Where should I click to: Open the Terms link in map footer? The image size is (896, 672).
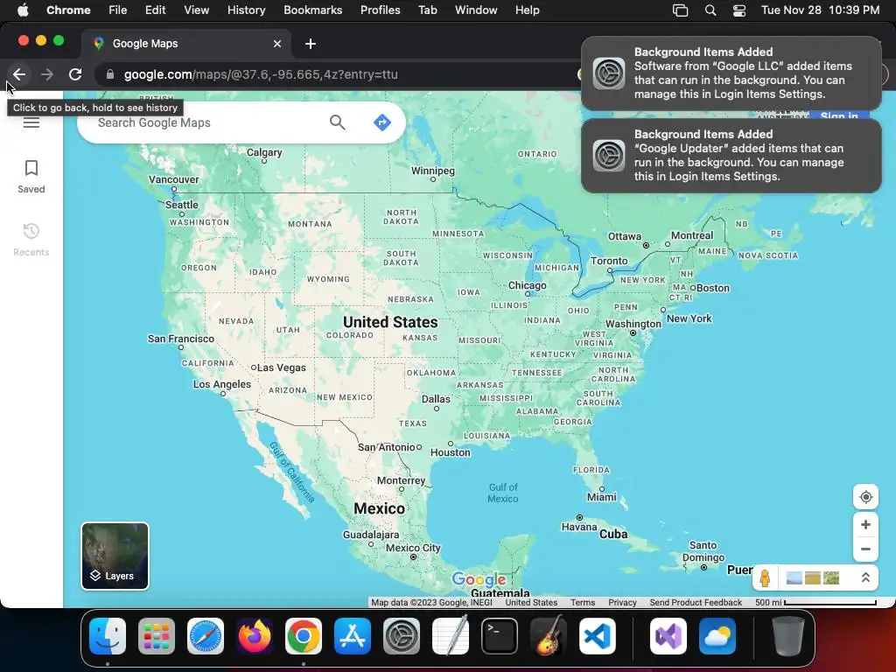pyautogui.click(x=583, y=602)
